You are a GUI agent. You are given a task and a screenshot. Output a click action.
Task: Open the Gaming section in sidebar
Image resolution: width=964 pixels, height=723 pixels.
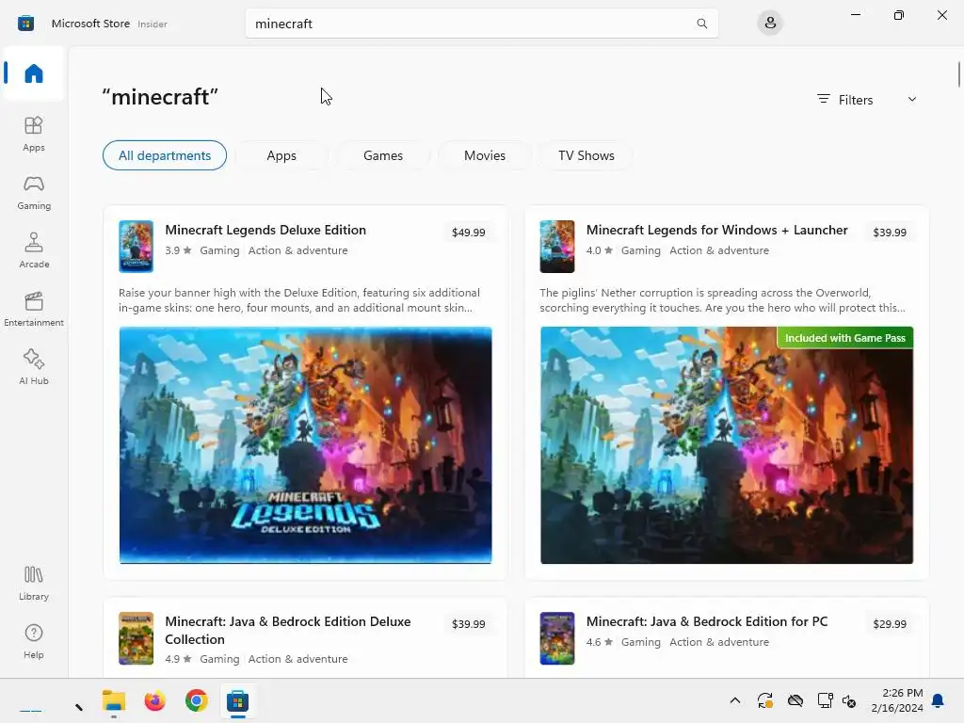(x=34, y=192)
